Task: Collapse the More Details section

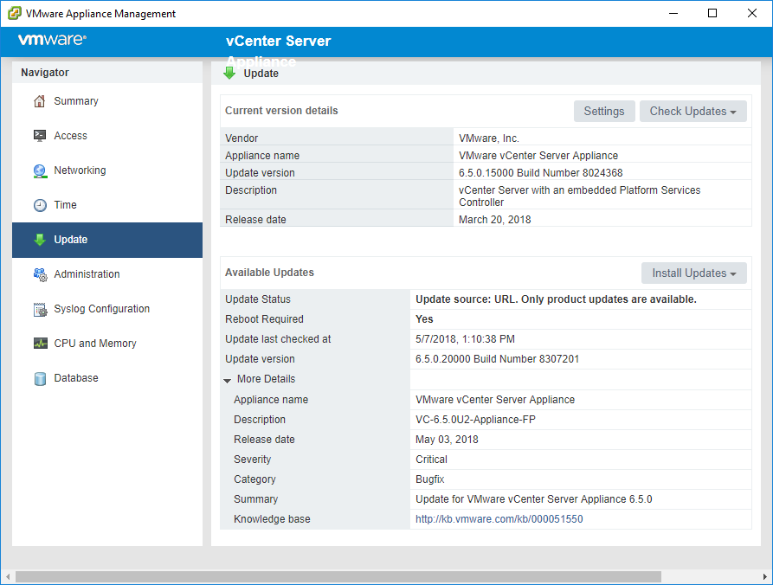Action: point(228,380)
